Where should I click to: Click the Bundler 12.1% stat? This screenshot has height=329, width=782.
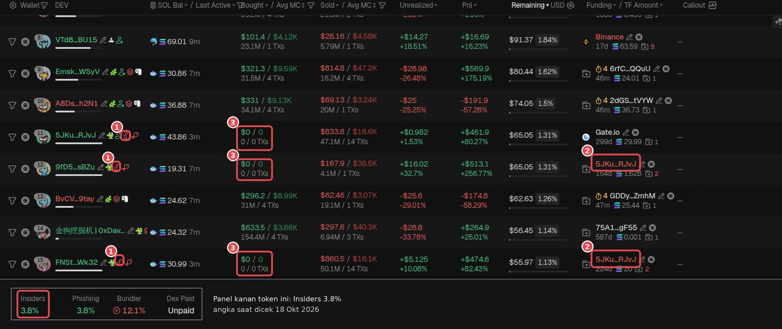tap(129, 305)
